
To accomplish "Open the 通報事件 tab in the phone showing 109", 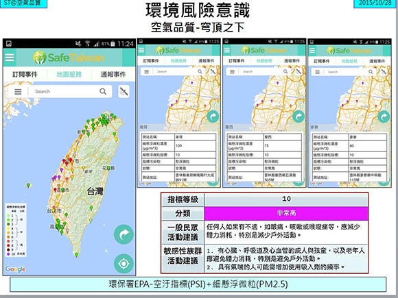I will 206,61.
